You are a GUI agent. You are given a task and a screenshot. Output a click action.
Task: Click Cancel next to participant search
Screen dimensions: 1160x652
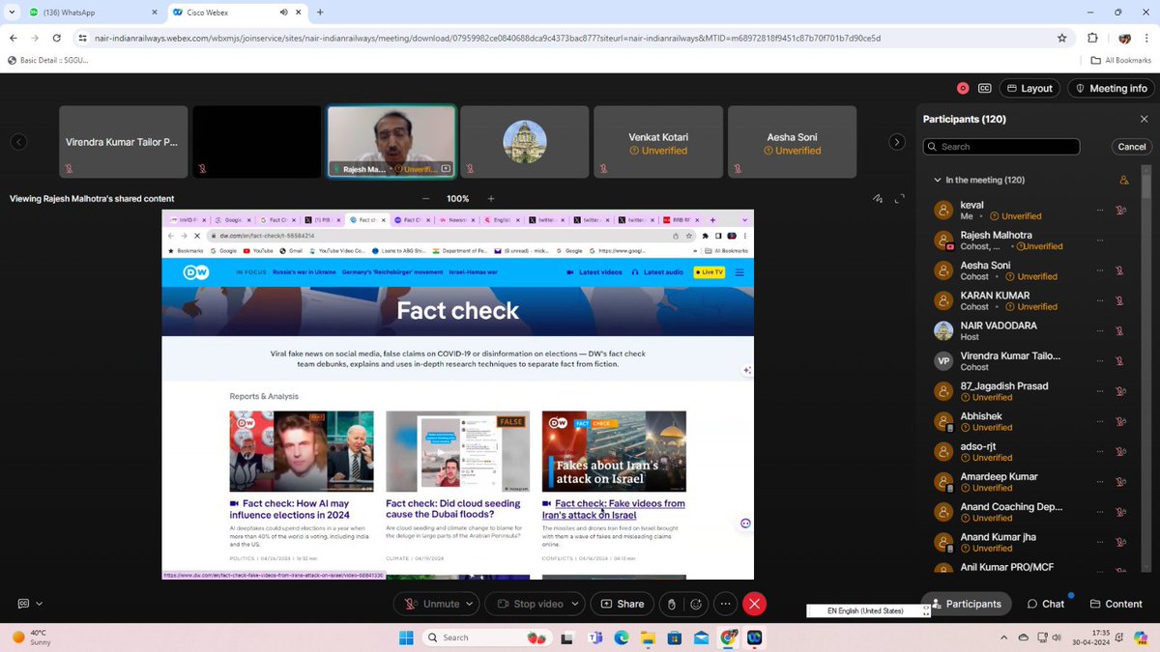coord(1131,147)
